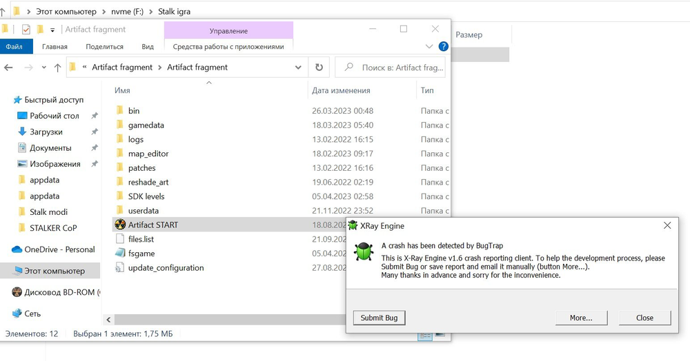Open the Файл menu tab
690x361 pixels.
point(14,47)
